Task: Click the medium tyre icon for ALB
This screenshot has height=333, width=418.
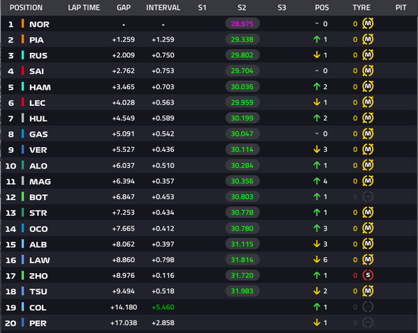Action: point(368,244)
